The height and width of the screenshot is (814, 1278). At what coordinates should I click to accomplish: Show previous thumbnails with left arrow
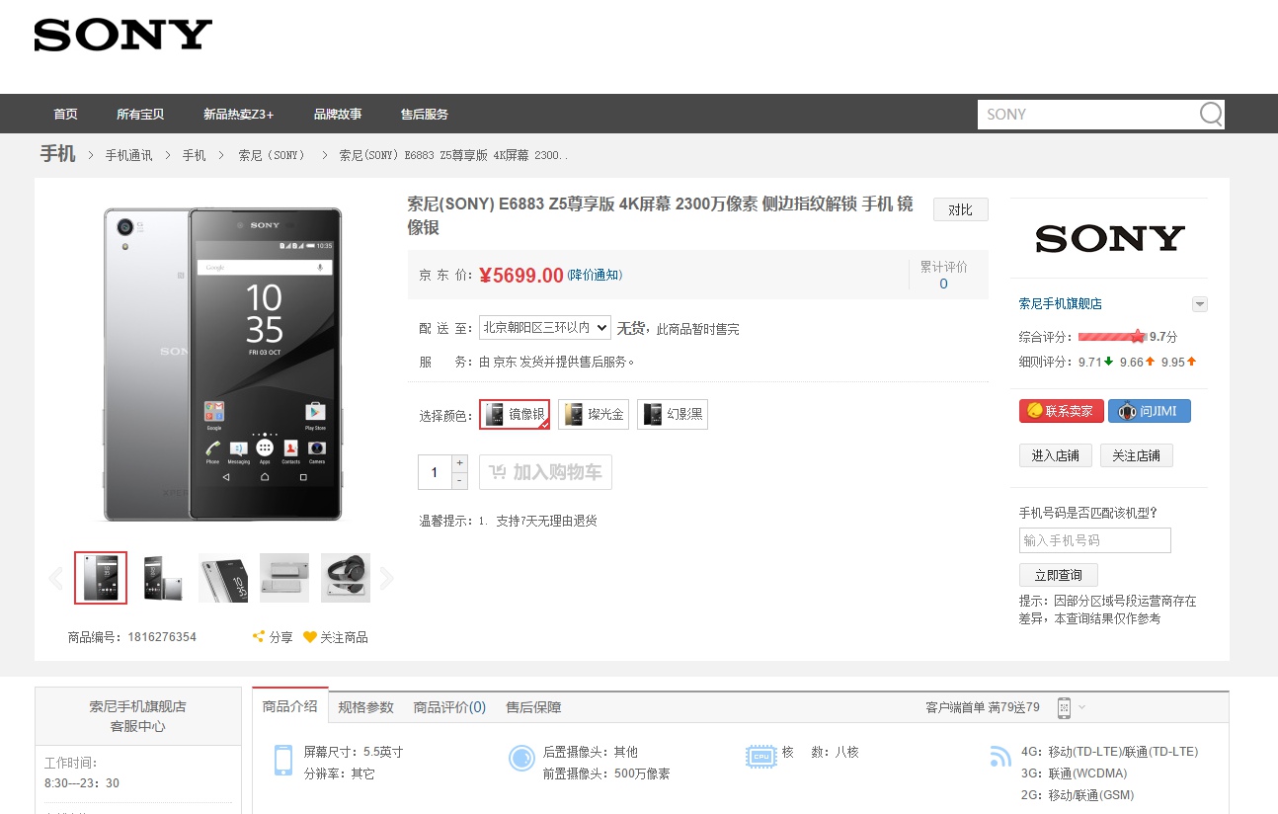pyautogui.click(x=56, y=578)
